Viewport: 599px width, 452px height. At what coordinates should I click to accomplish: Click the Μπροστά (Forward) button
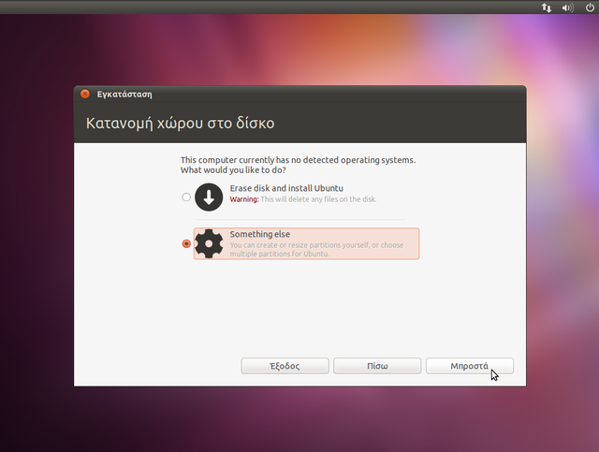click(x=470, y=366)
